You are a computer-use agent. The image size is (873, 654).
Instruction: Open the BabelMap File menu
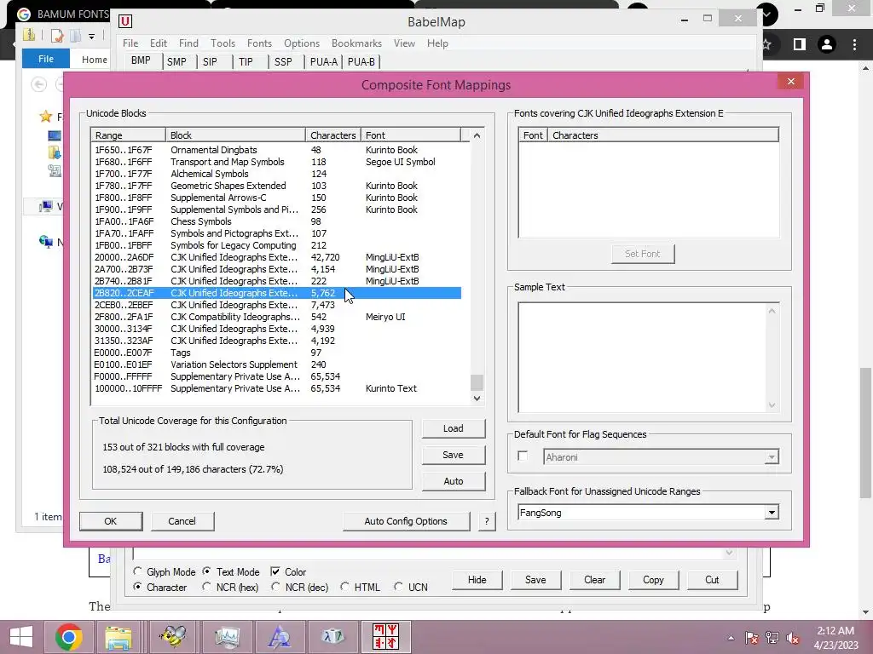point(130,43)
